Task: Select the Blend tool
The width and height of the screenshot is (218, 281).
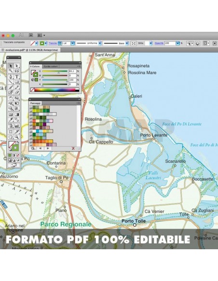Action: (17, 119)
